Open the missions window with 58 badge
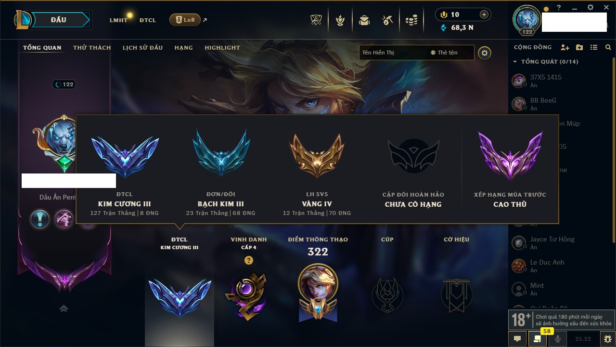Screen dimensions: 616x347 538,339
